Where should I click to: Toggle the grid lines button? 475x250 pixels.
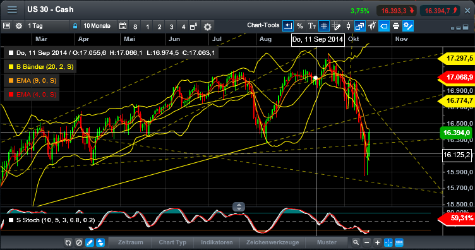point(324,26)
